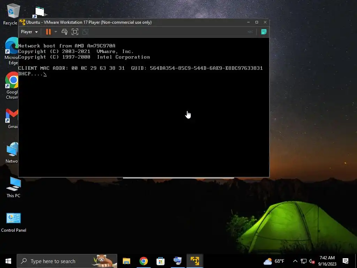Enter full screen mode in VMware Player
This screenshot has width=357, height=268.
point(75,32)
